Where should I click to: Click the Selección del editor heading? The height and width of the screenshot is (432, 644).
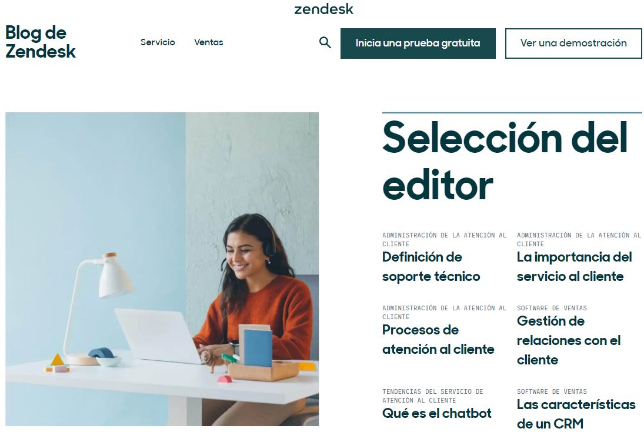(x=505, y=160)
